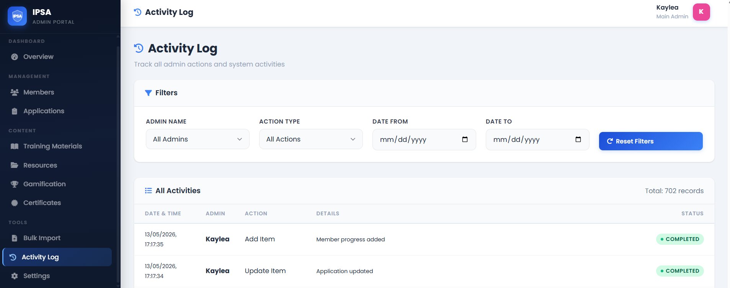Image resolution: width=730 pixels, height=288 pixels.
Task: Click 'Application updated' details text
Action: 345,271
